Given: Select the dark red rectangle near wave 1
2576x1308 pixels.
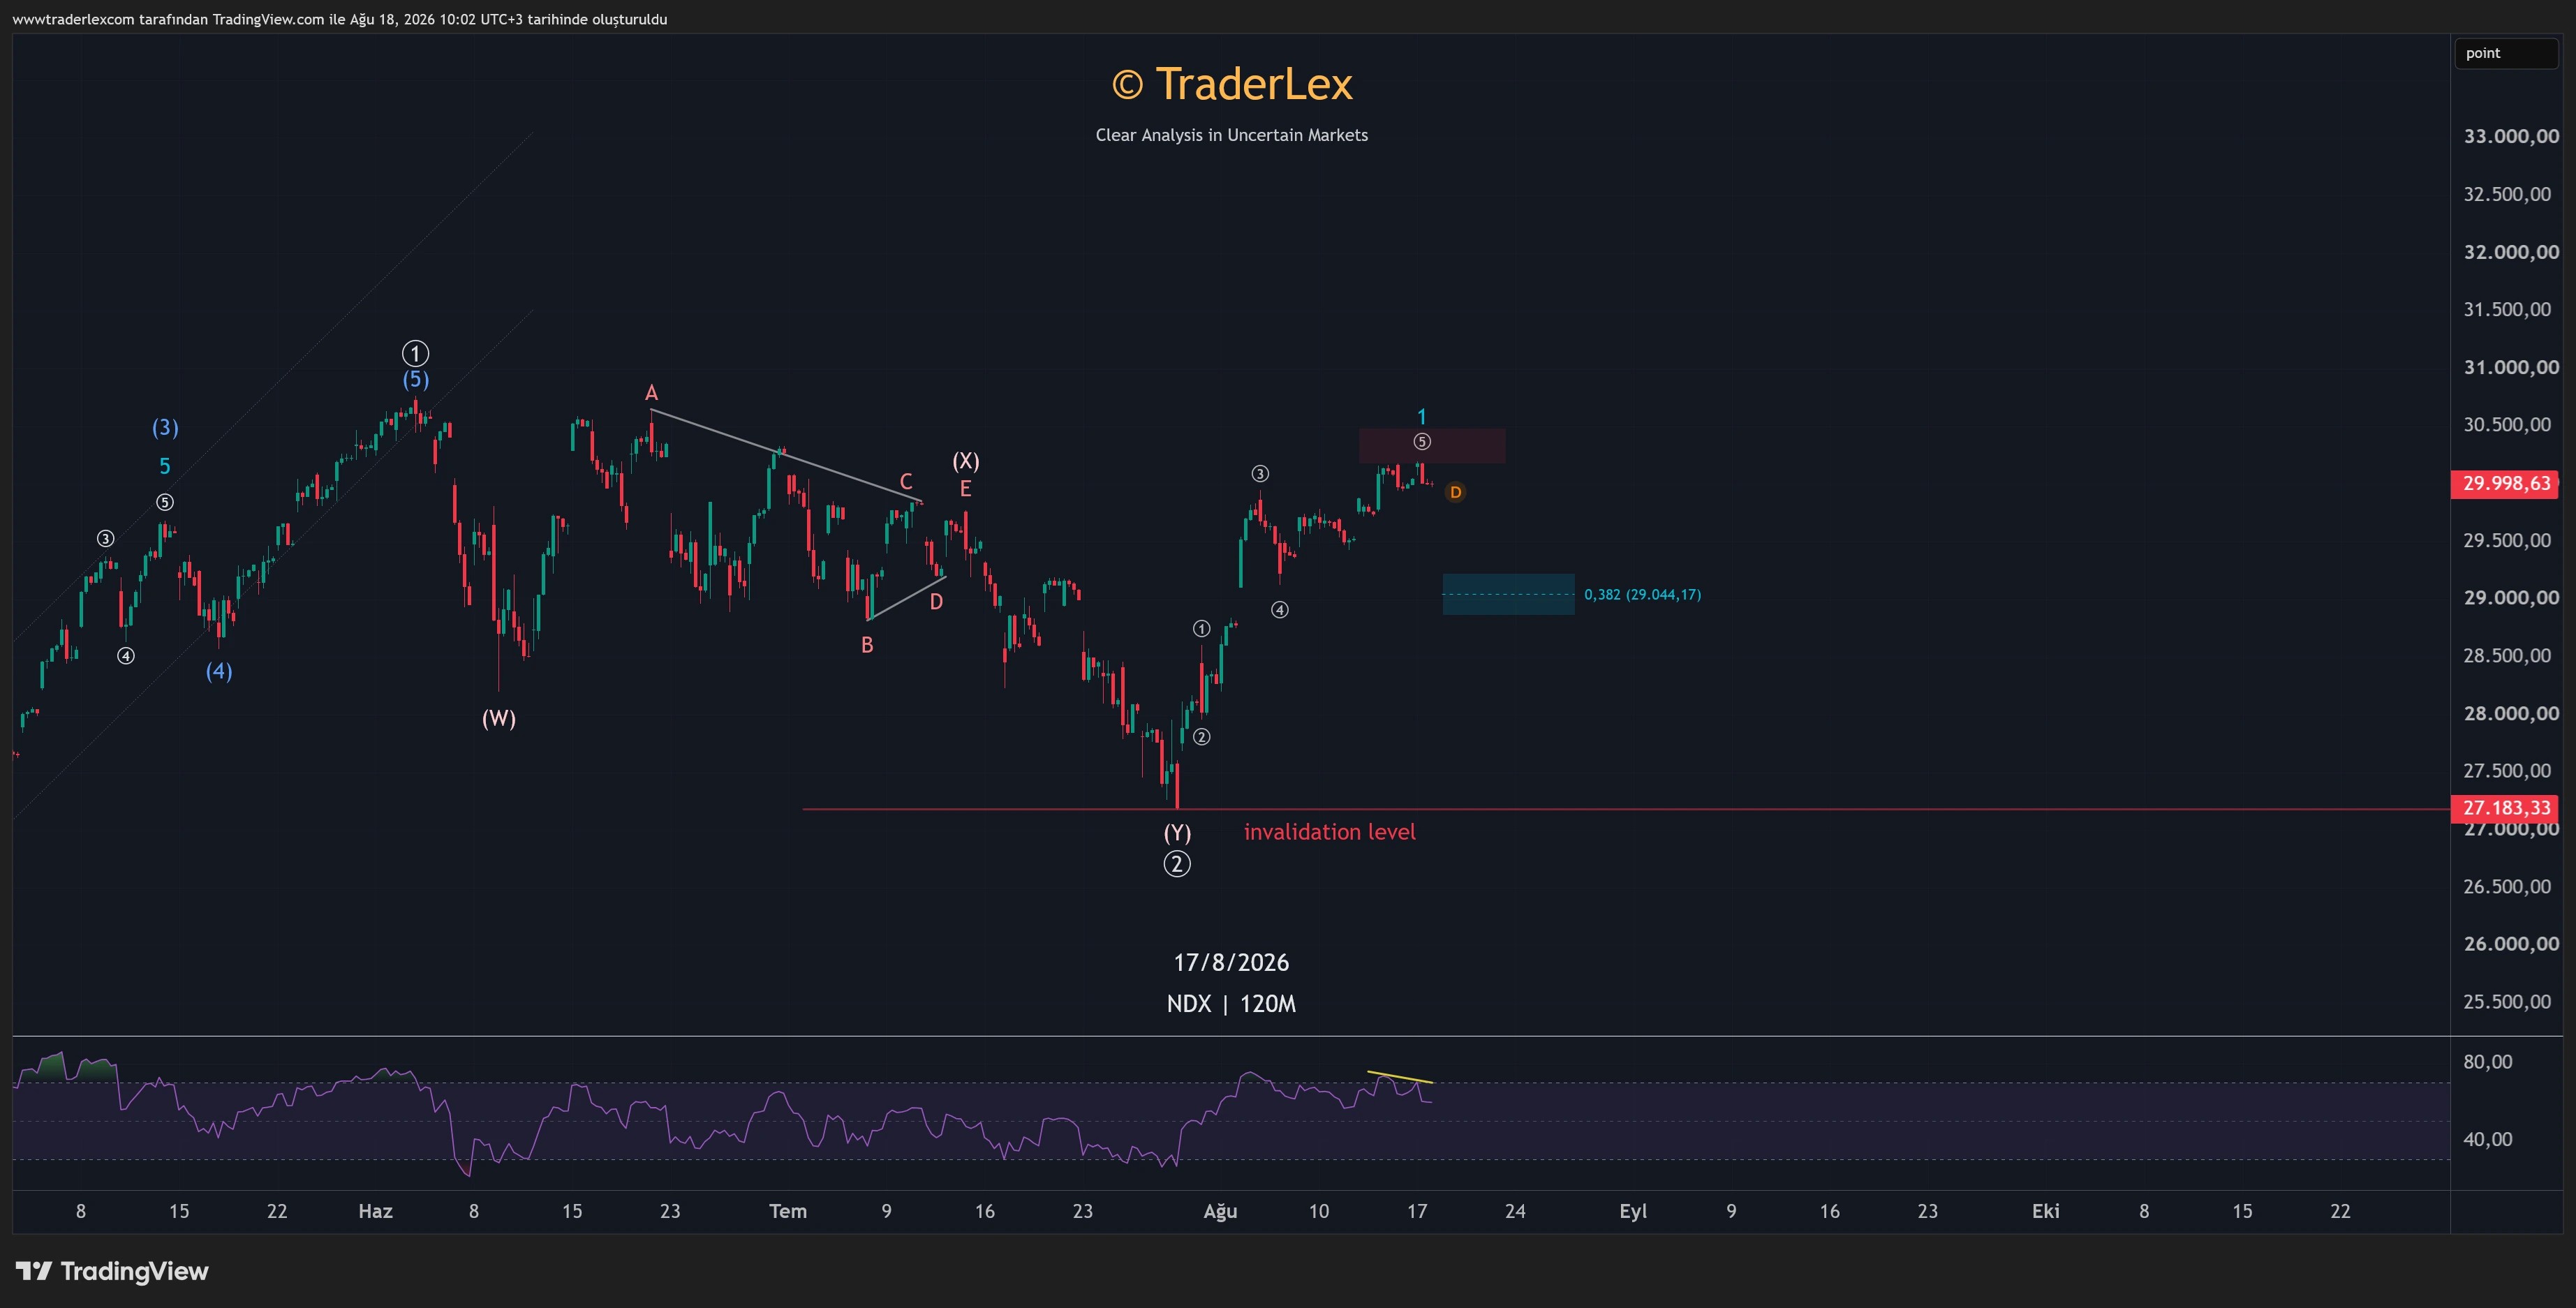Looking at the screenshot, I should [1432, 446].
